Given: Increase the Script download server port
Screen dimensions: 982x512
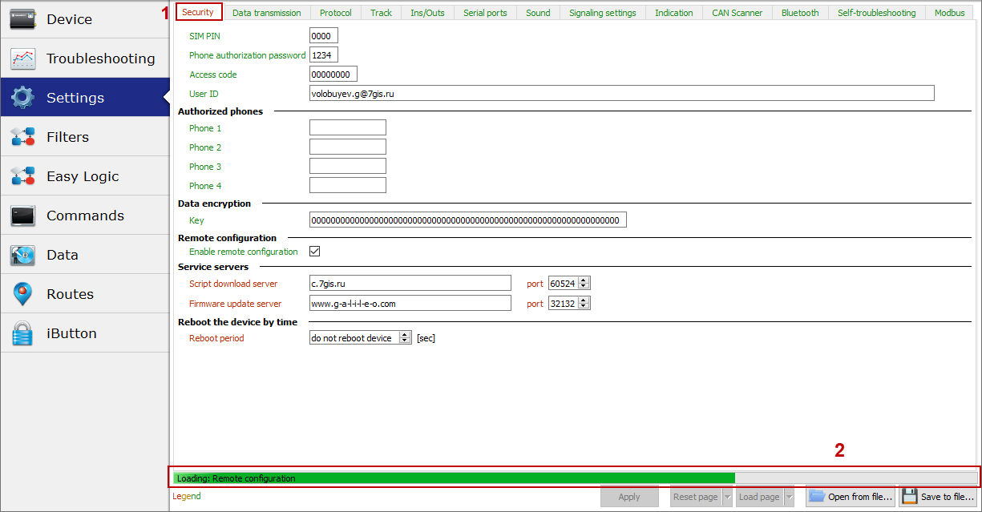Looking at the screenshot, I should point(584,280).
